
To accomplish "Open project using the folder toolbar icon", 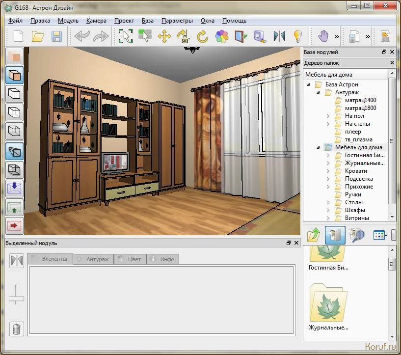I will pyautogui.click(x=38, y=36).
